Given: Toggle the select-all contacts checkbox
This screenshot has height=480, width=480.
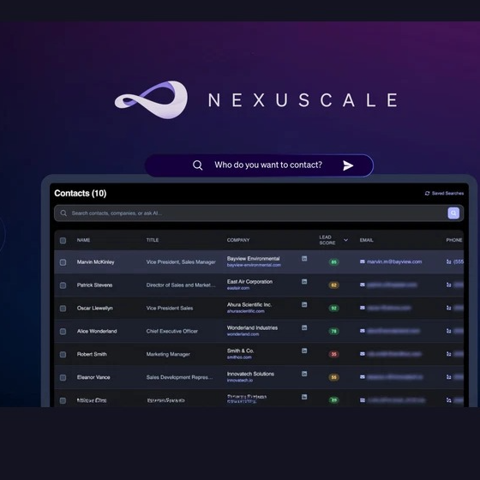Looking at the screenshot, I should (x=63, y=240).
